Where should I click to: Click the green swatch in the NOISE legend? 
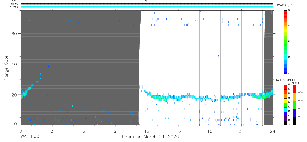point(294,105)
